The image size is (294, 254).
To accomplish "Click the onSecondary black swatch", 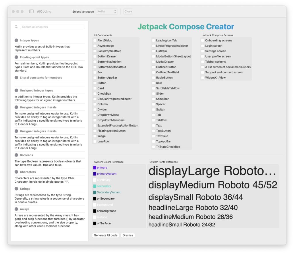I will [x=95, y=198].
